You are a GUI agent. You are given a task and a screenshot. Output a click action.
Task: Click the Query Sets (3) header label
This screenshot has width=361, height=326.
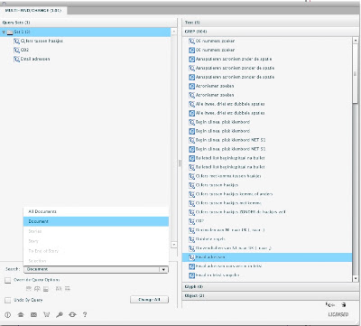click(16, 23)
